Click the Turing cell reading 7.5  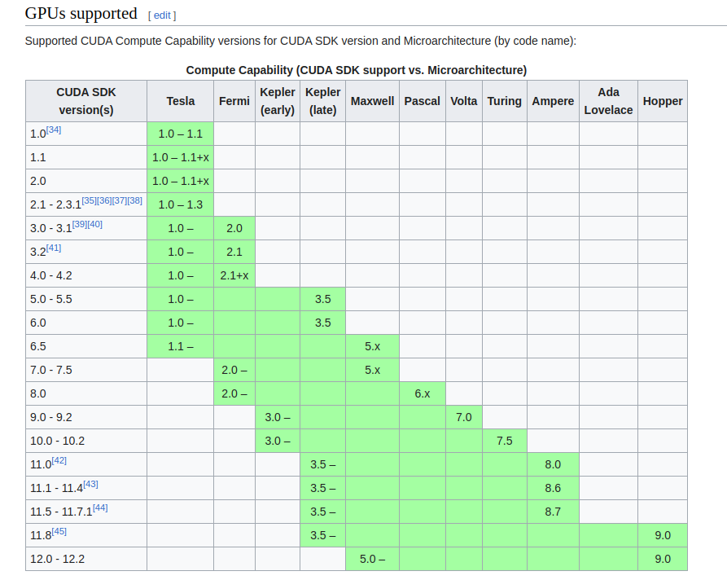pos(505,442)
